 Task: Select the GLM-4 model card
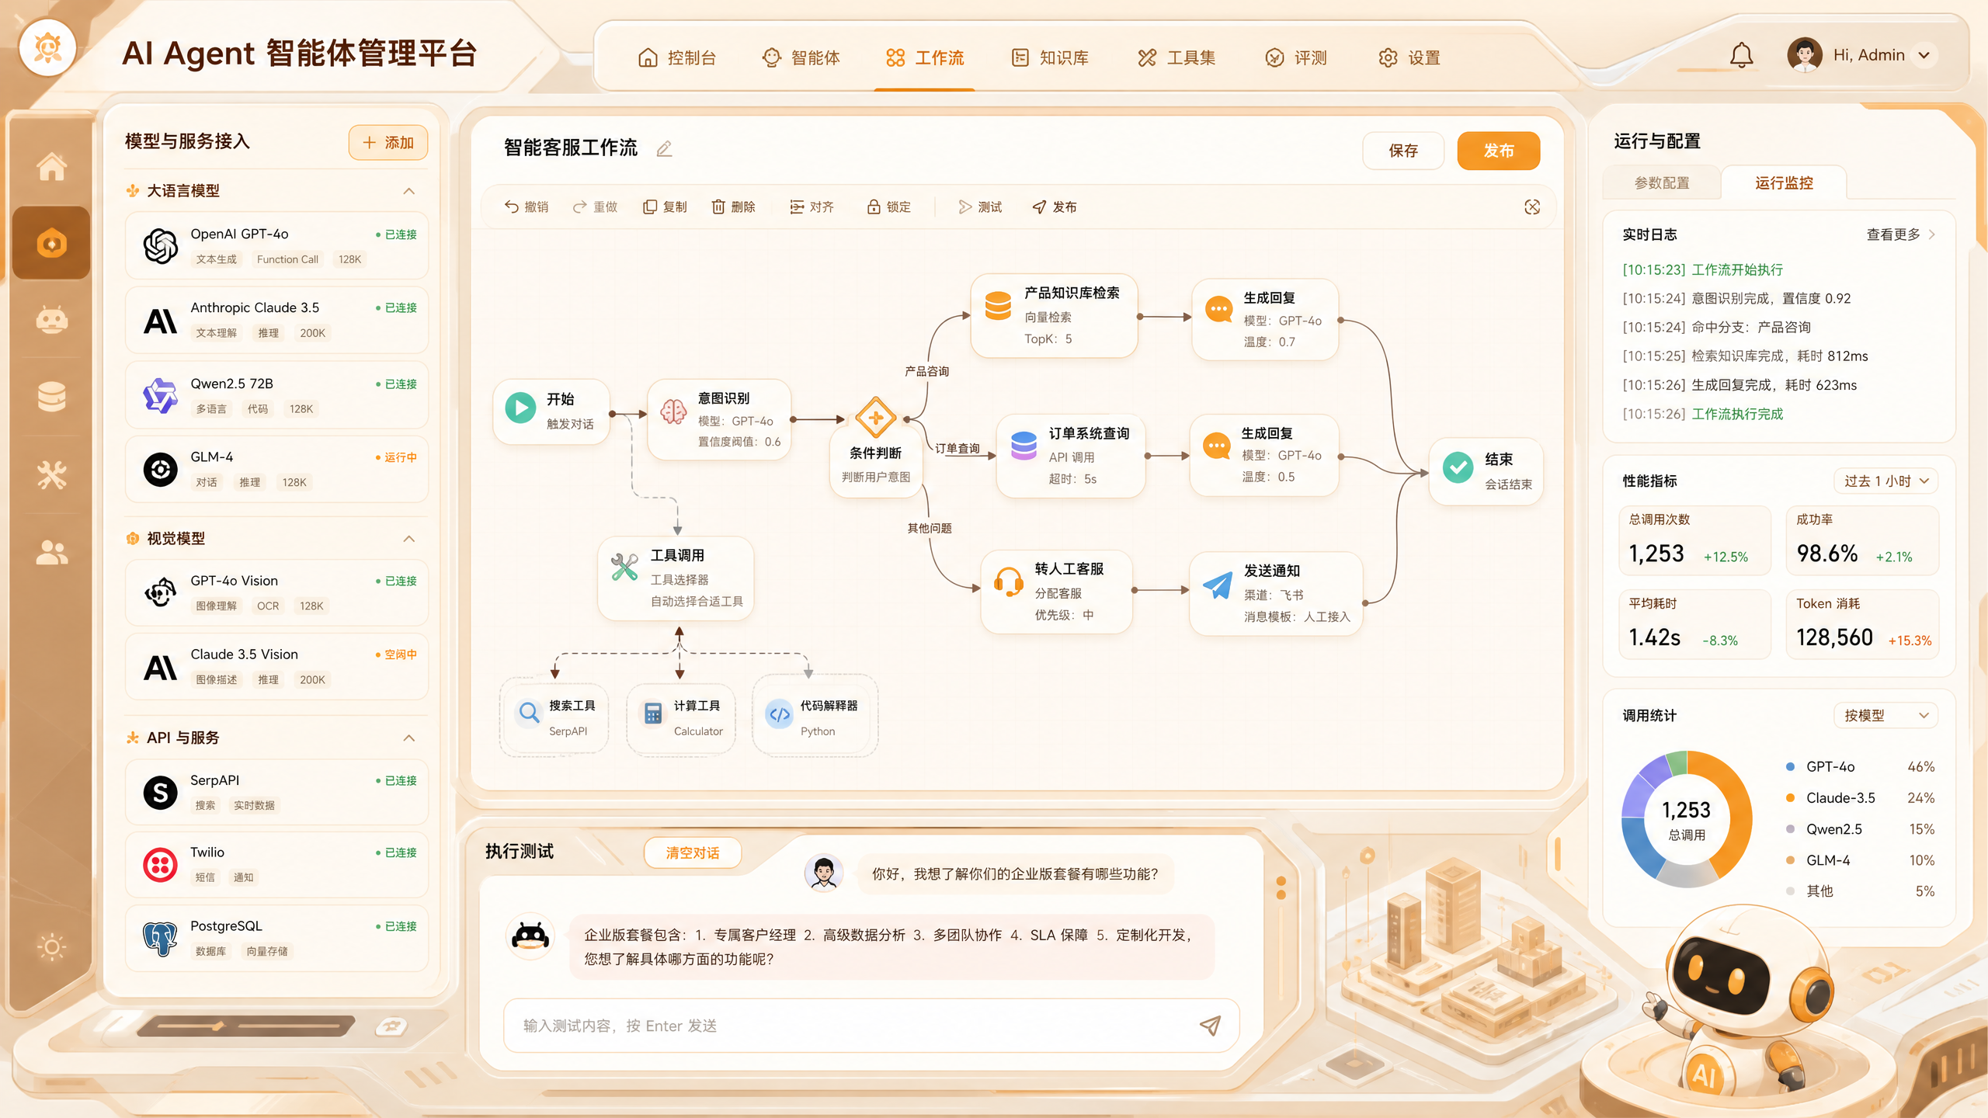pyautogui.click(x=276, y=469)
